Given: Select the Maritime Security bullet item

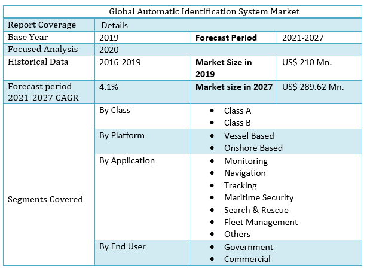Looking at the screenshot, I should pos(259,197).
